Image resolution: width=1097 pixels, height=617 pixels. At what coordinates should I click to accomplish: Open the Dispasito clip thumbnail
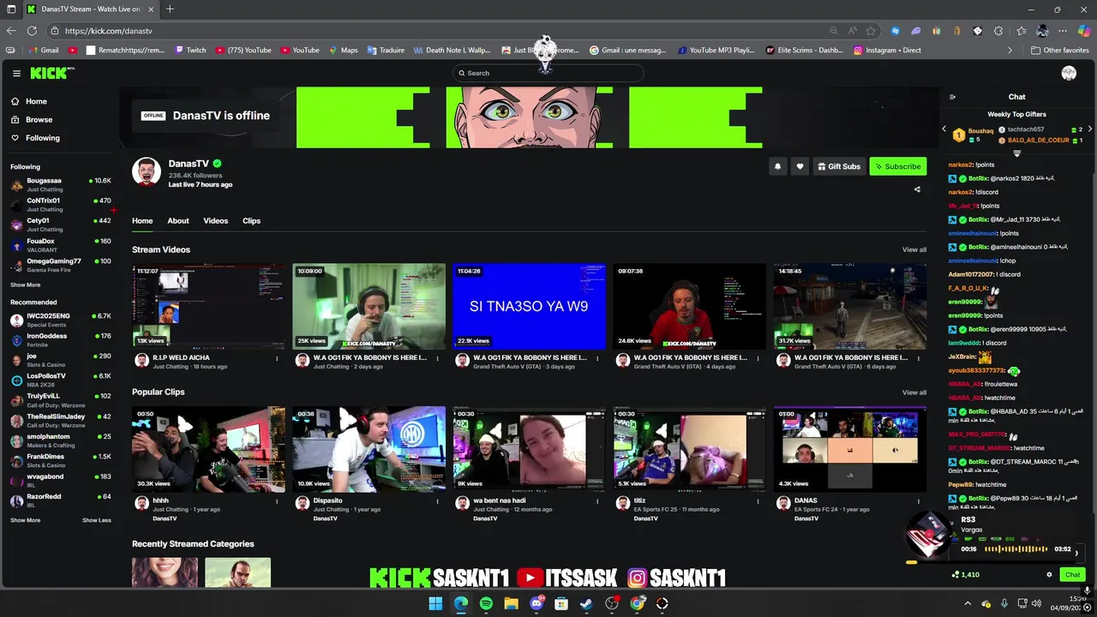point(369,448)
